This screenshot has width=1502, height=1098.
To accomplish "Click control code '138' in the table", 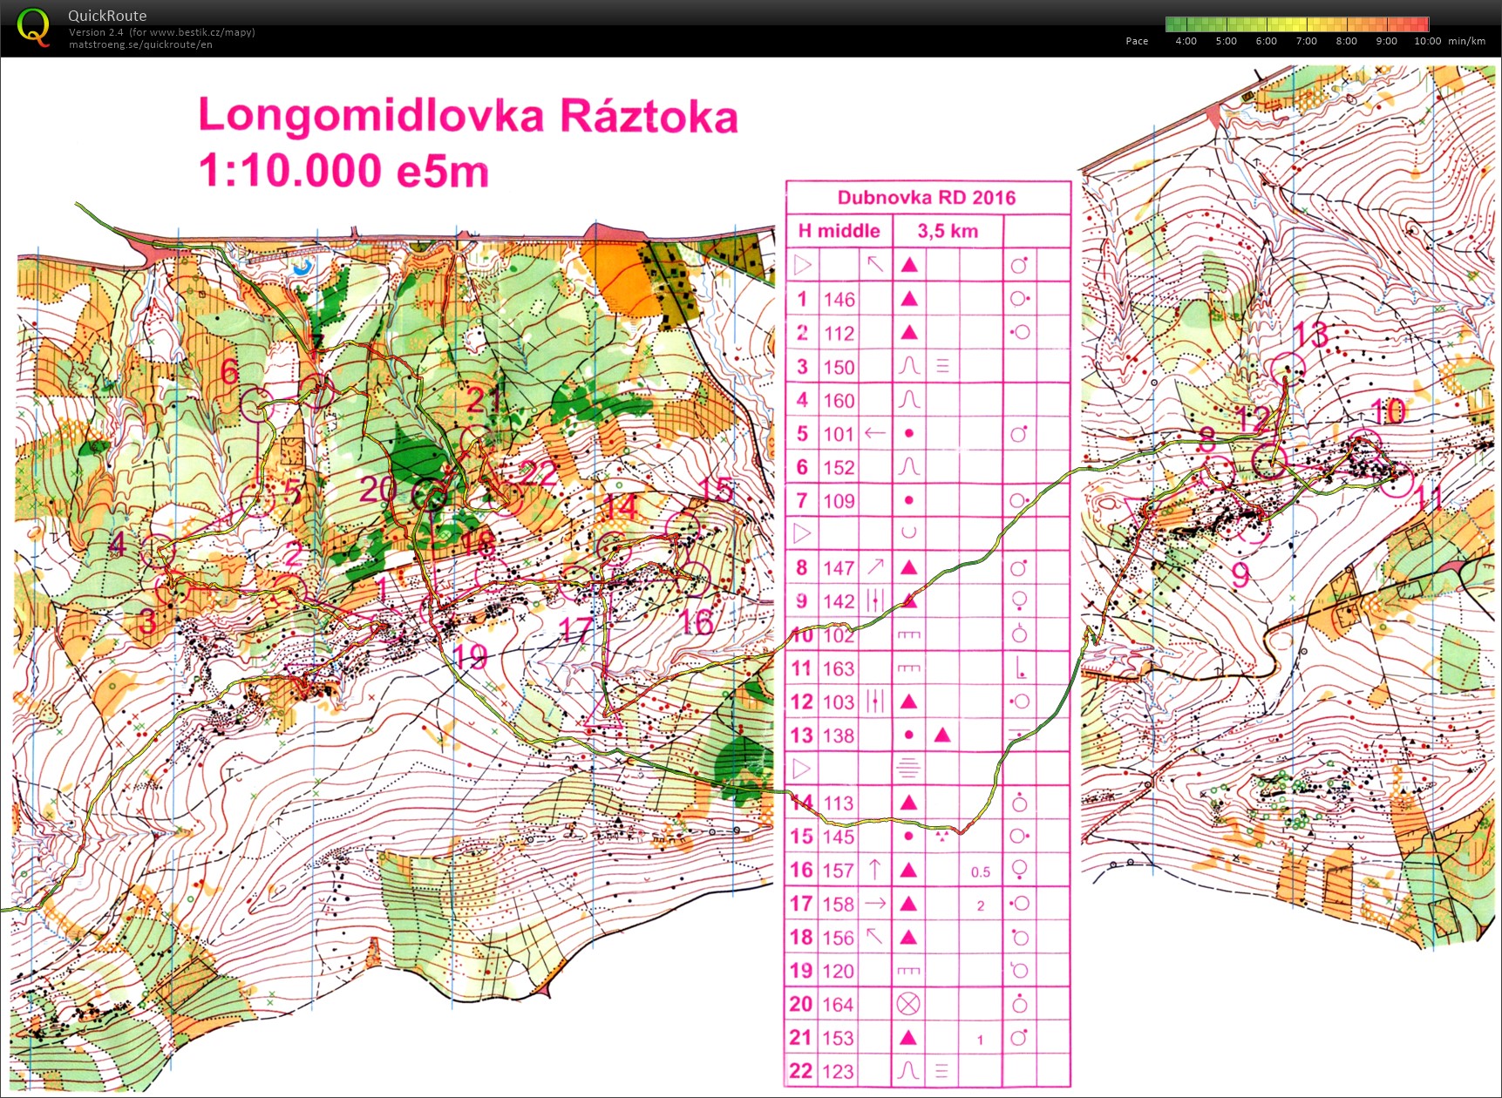I will (839, 735).
